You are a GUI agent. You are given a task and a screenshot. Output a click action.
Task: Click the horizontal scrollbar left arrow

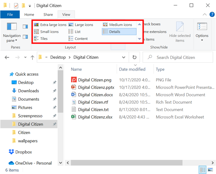[x=68, y=163]
